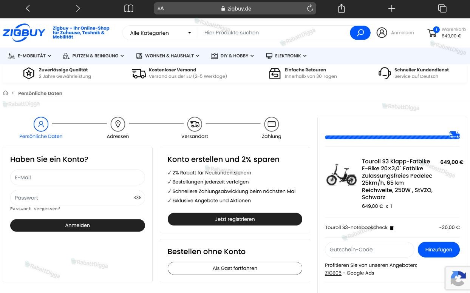Click Jetzt registrieren button
The width and height of the screenshot is (470, 293).
pyautogui.click(x=235, y=219)
